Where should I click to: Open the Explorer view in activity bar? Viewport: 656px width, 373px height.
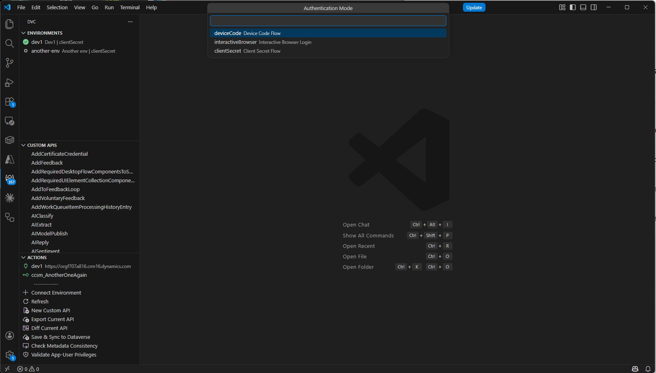pos(10,24)
